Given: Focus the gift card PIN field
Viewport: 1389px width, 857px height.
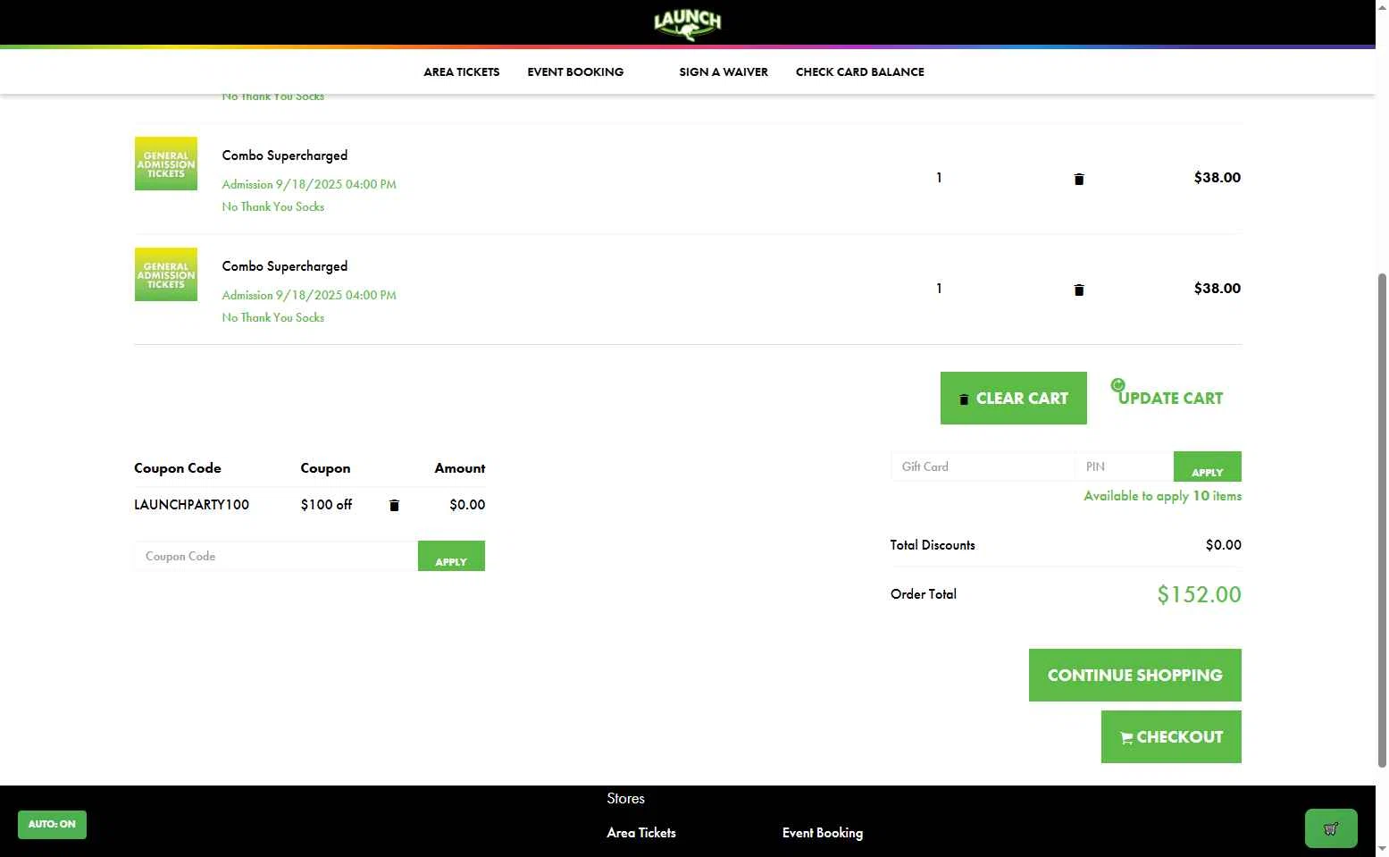Looking at the screenshot, I should [x=1125, y=466].
